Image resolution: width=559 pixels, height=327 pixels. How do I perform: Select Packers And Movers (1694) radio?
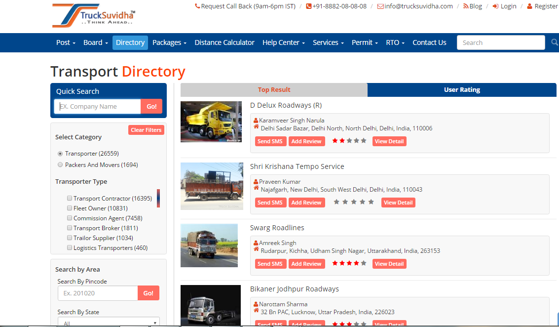[60, 164]
